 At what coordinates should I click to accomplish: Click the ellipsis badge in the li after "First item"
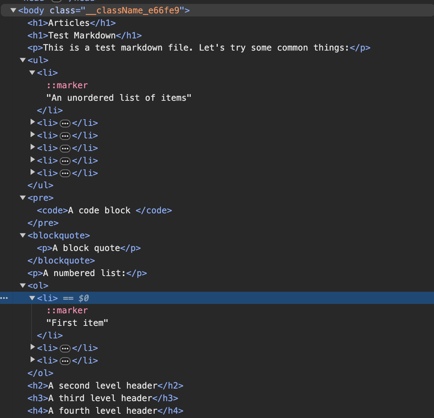tap(65, 349)
